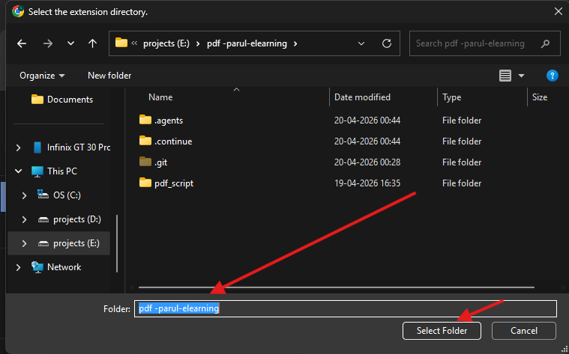Change view with the view icon
The width and height of the screenshot is (569, 354).
(505, 76)
